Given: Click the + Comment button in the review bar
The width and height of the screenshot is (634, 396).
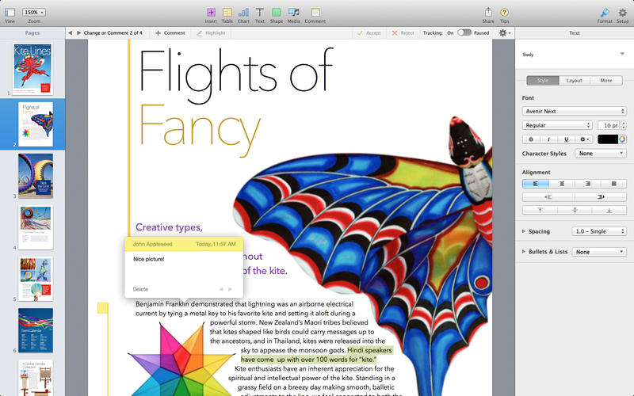Looking at the screenshot, I should click(170, 32).
